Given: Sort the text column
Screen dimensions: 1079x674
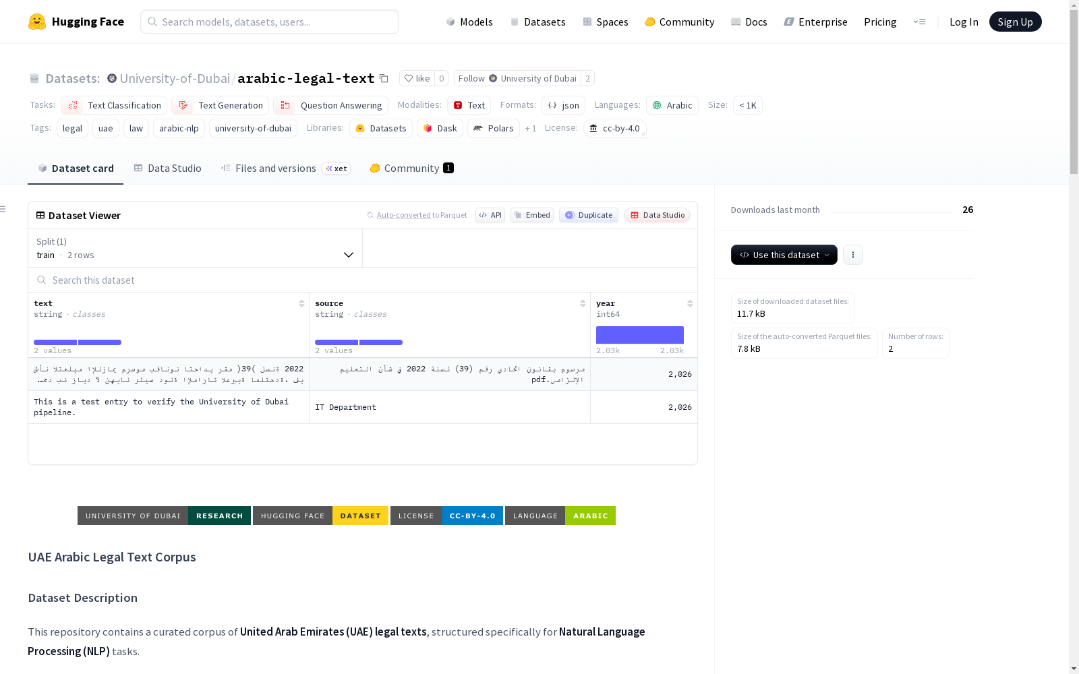Looking at the screenshot, I should tap(301, 304).
